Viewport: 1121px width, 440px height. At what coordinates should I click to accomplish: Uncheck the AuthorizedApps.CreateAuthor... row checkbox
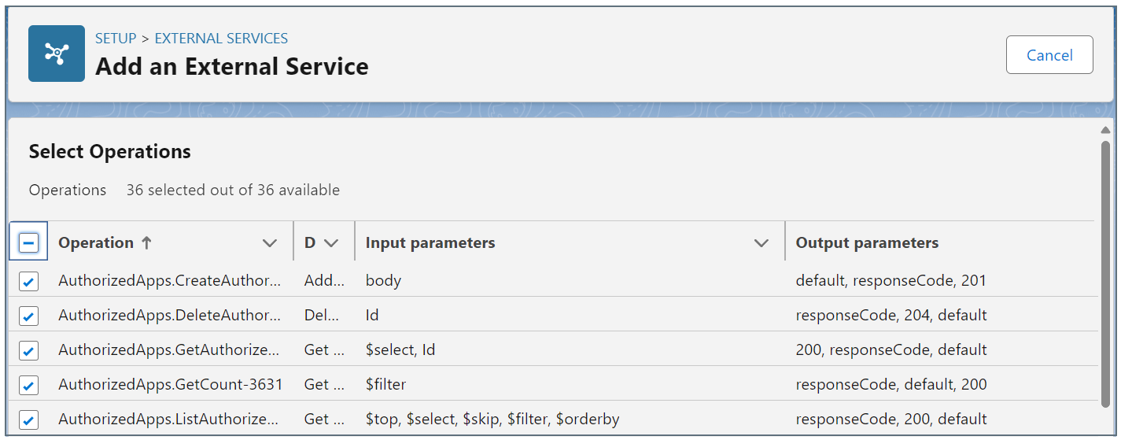(28, 281)
